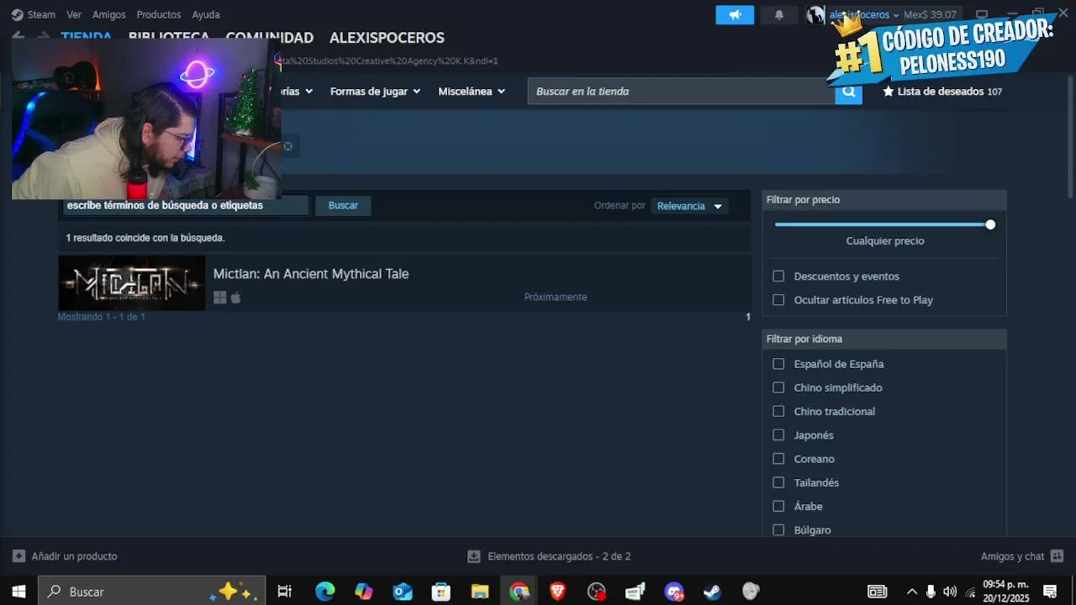Click the Buscar button
Viewport: 1076px width, 605px height.
click(343, 206)
